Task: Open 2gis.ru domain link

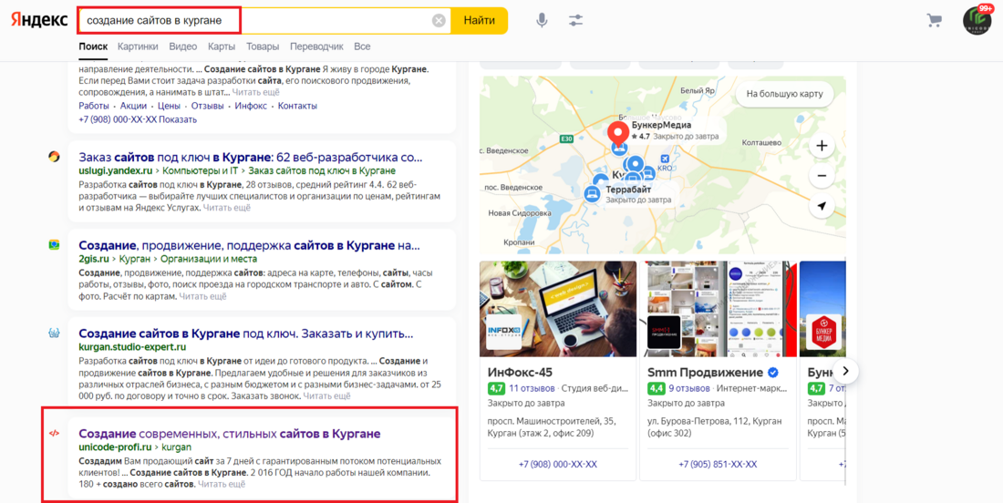Action: coord(93,259)
